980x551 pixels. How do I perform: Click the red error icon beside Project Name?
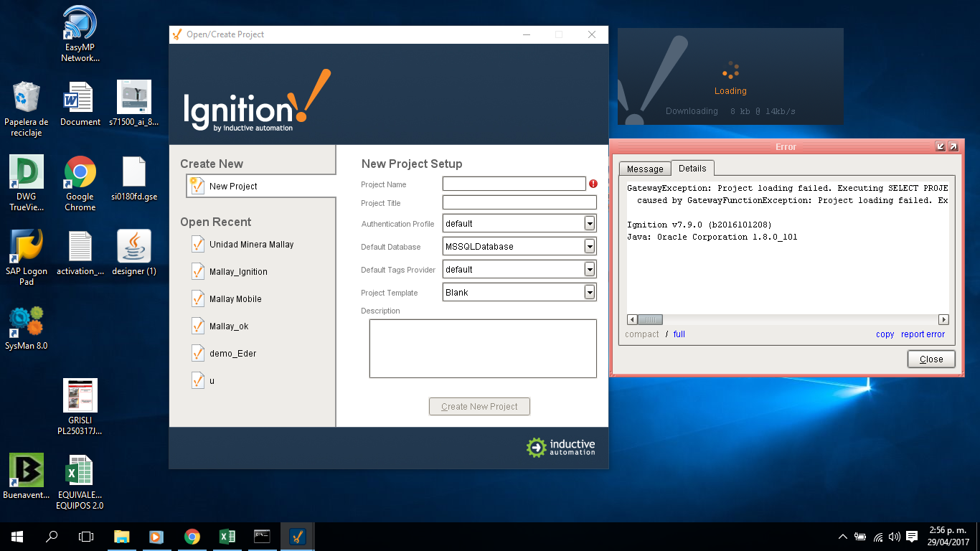pos(593,184)
